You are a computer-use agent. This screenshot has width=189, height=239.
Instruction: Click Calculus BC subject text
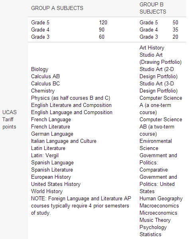[x=45, y=83]
